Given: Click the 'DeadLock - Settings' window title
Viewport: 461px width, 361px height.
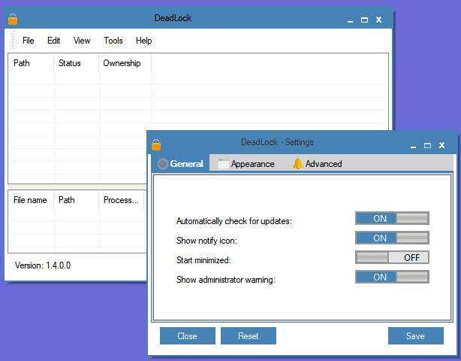Looking at the screenshot, I should (x=277, y=142).
